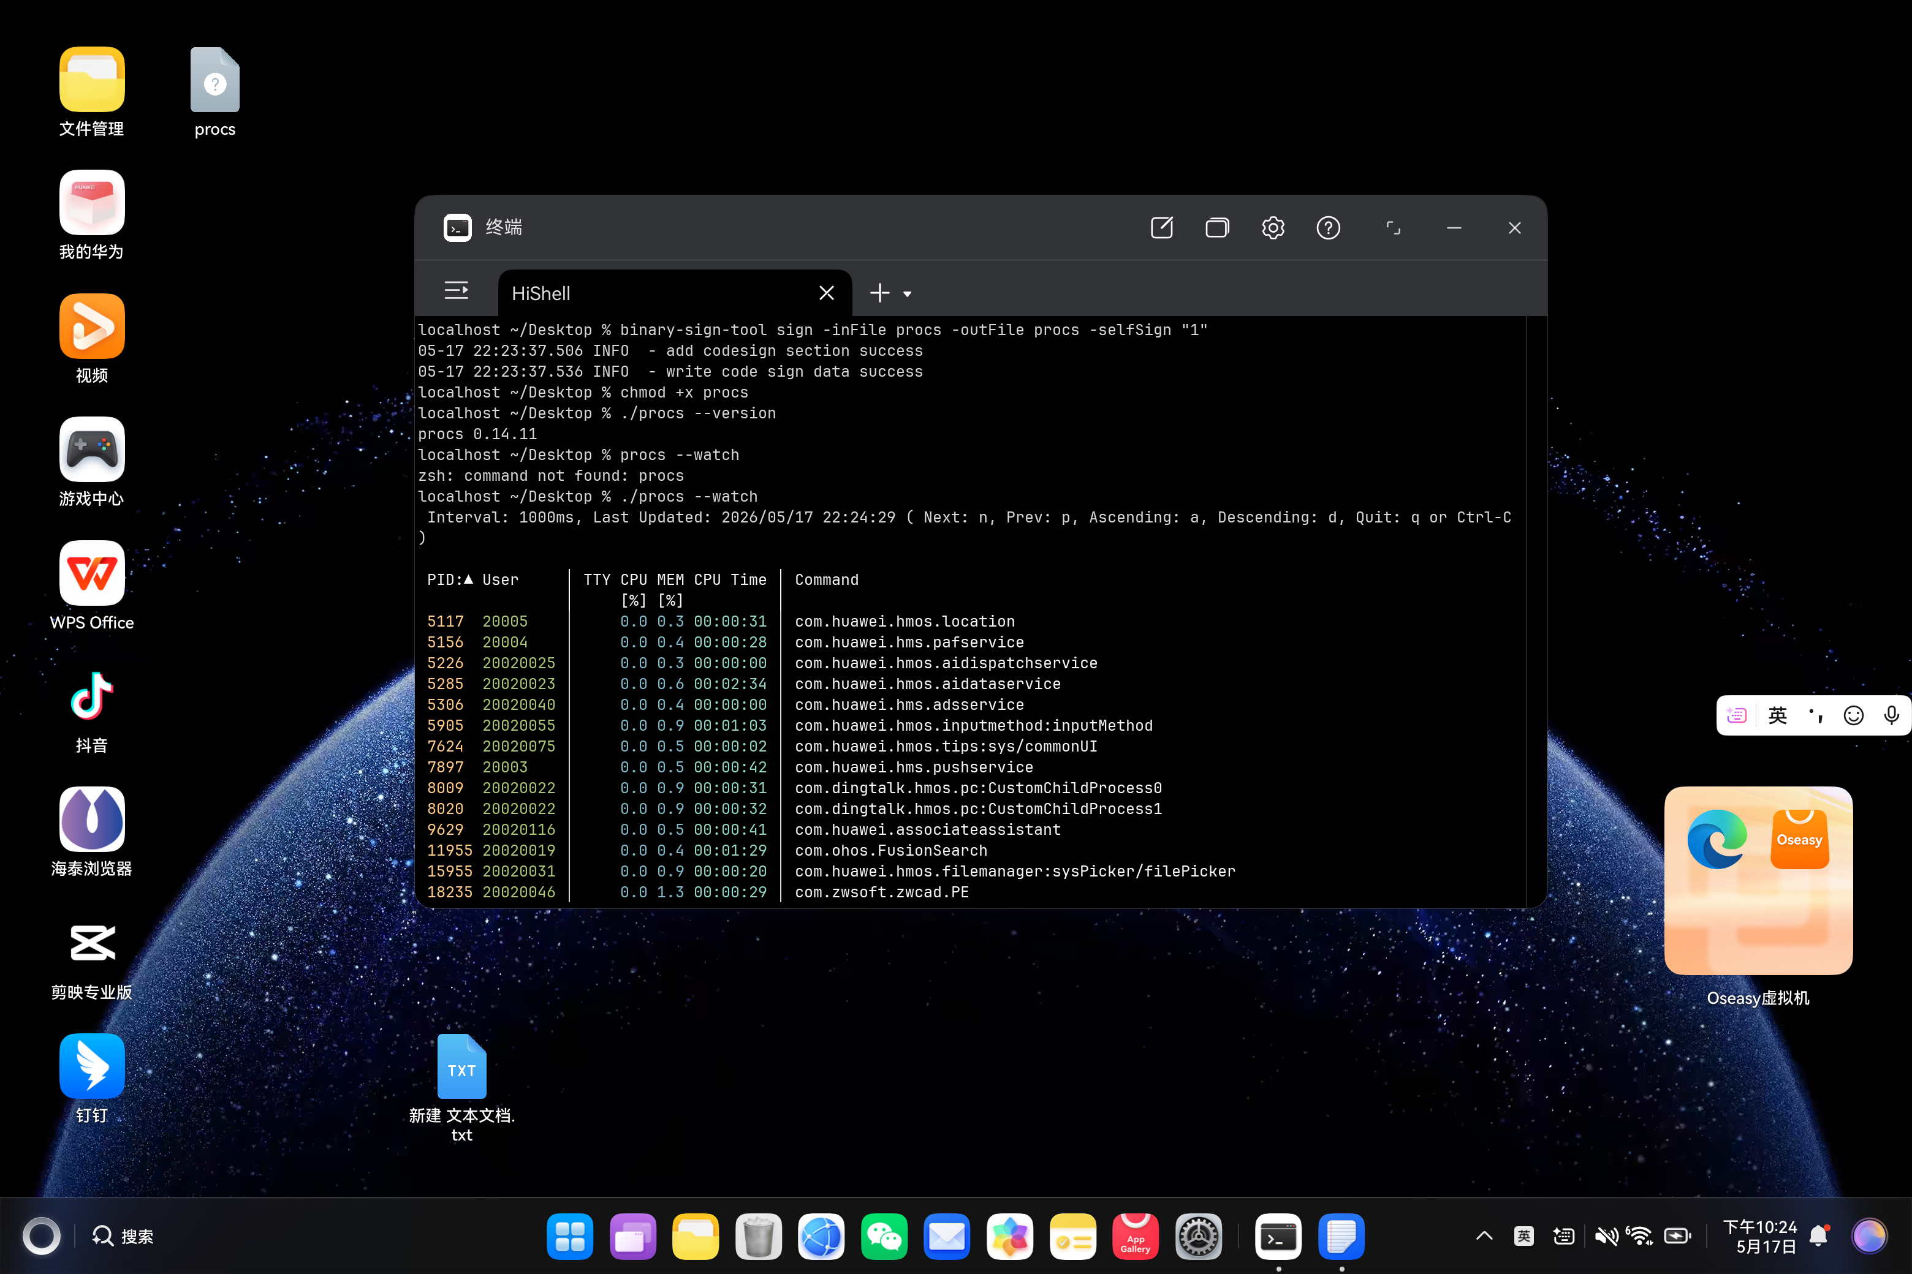Screen dimensions: 1912x1274
Task: Open the Mail app in dock
Action: click(x=947, y=1237)
